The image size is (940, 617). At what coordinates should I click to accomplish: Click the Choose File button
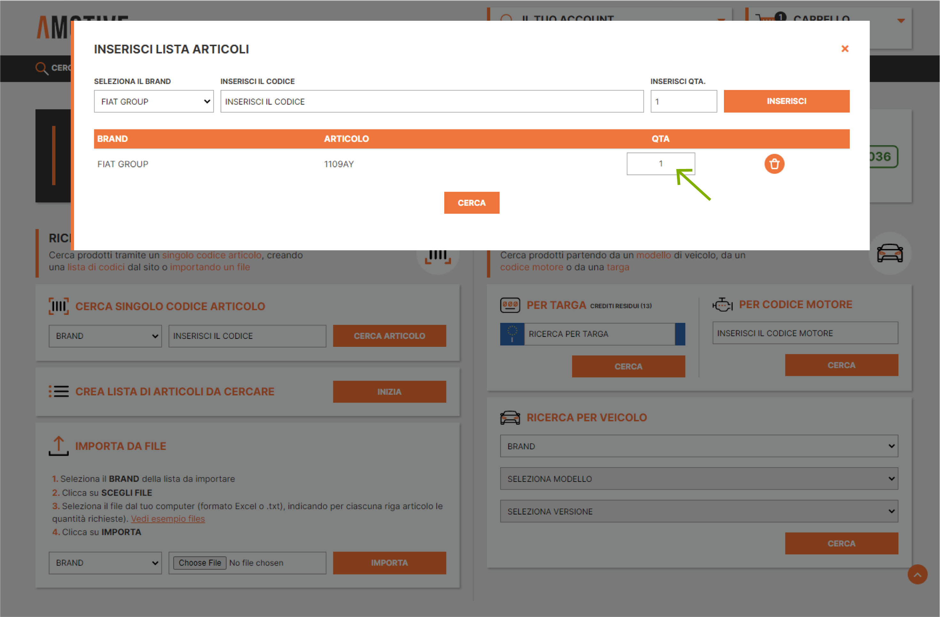click(199, 562)
